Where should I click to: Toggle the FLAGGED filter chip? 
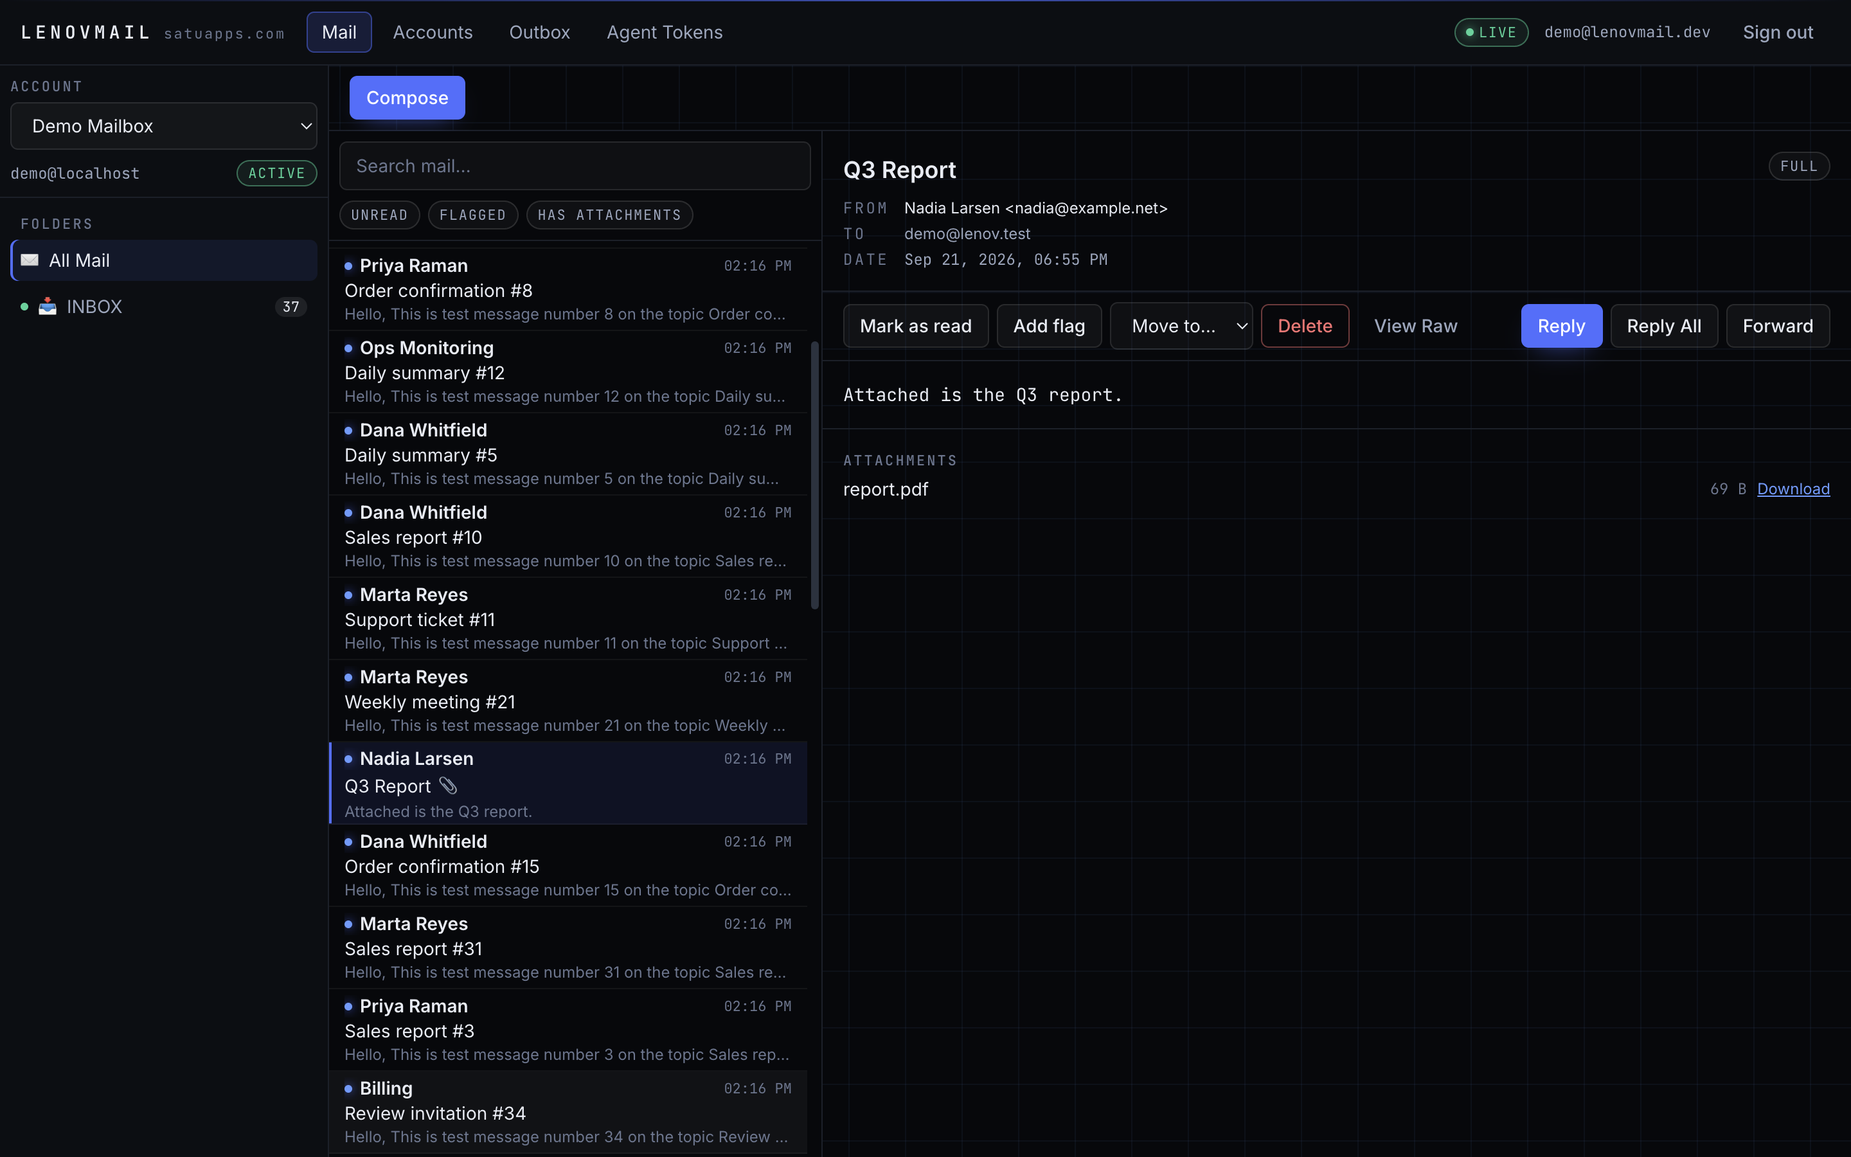(472, 215)
